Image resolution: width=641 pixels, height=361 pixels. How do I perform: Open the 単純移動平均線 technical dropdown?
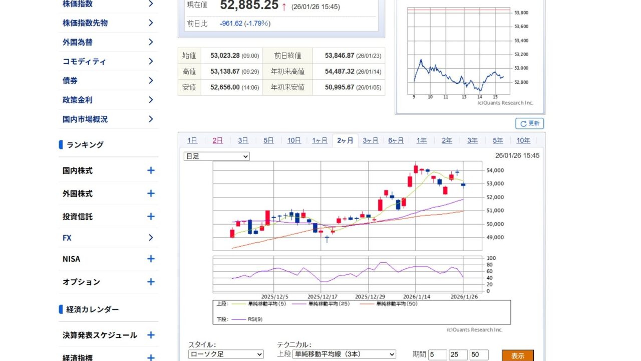click(x=343, y=354)
